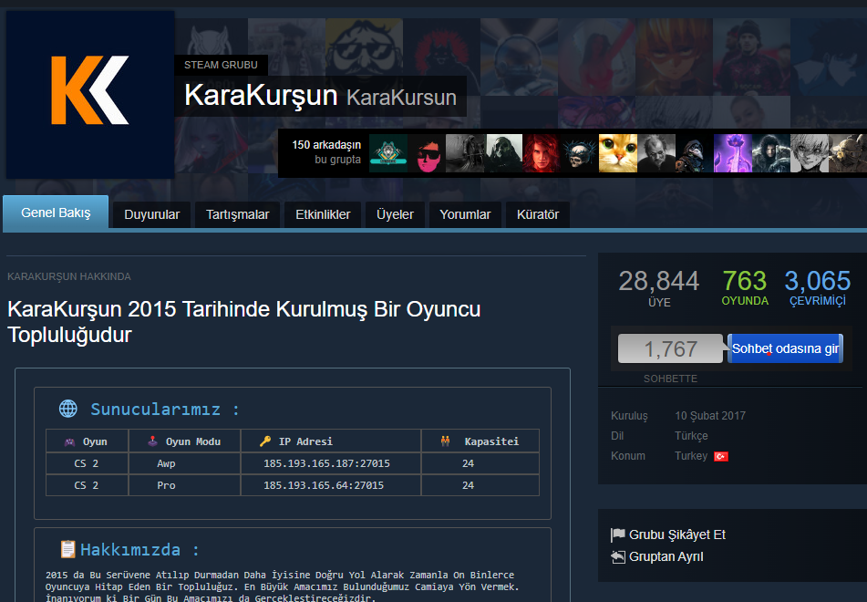
Task: Click the Pro game mode cell
Action: point(166,485)
